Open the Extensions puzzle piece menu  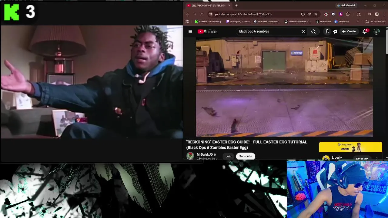click(348, 14)
